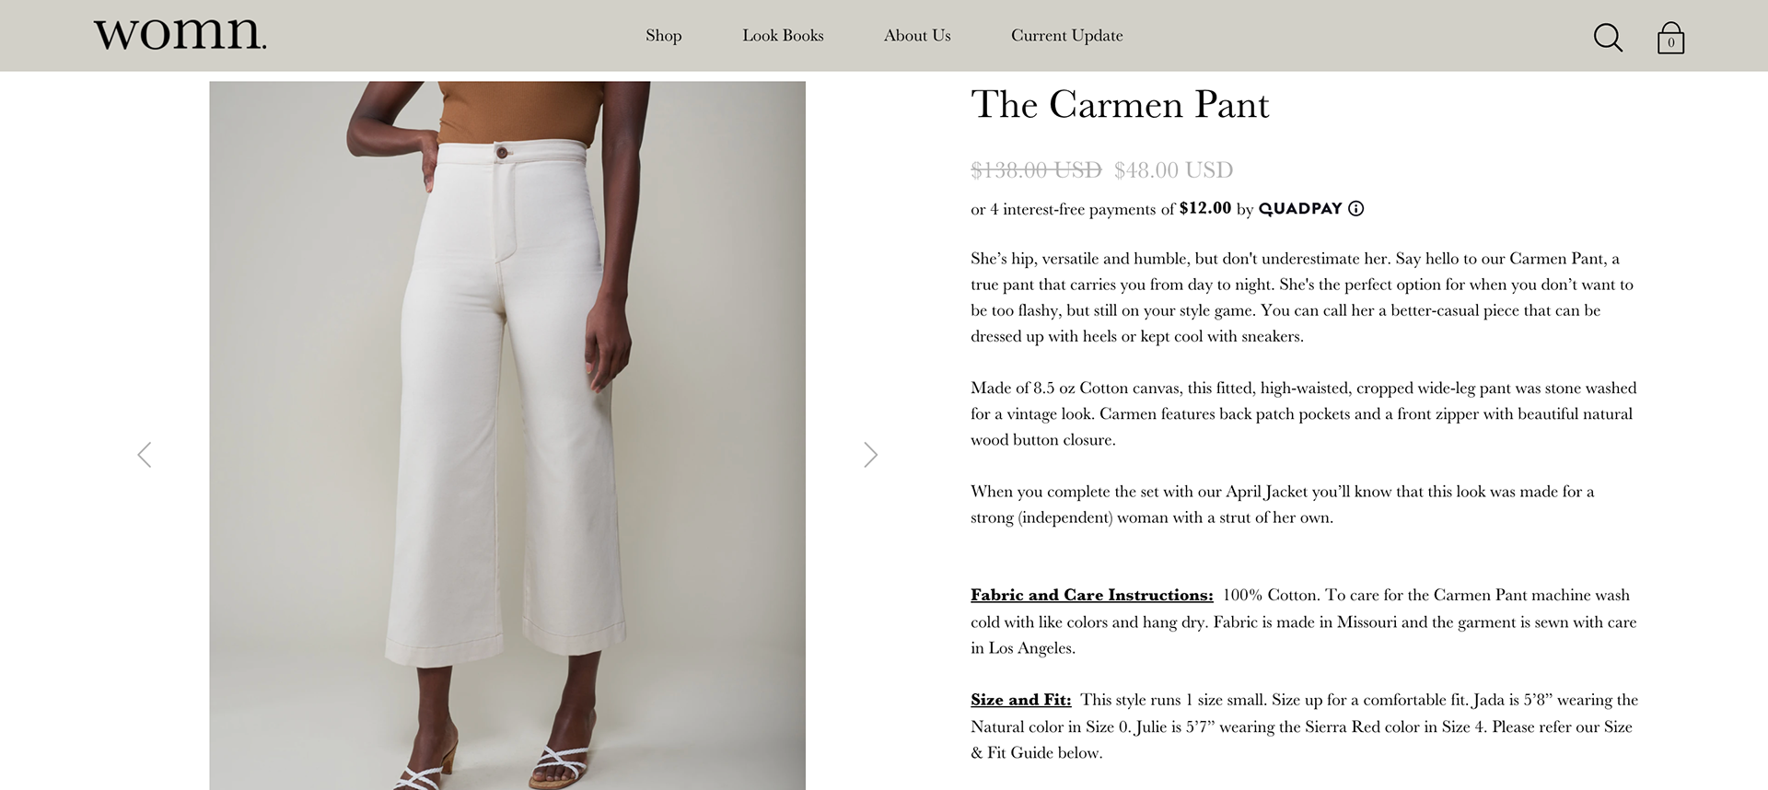
Task: Click the Quadpay info icon
Action: coord(1356,208)
